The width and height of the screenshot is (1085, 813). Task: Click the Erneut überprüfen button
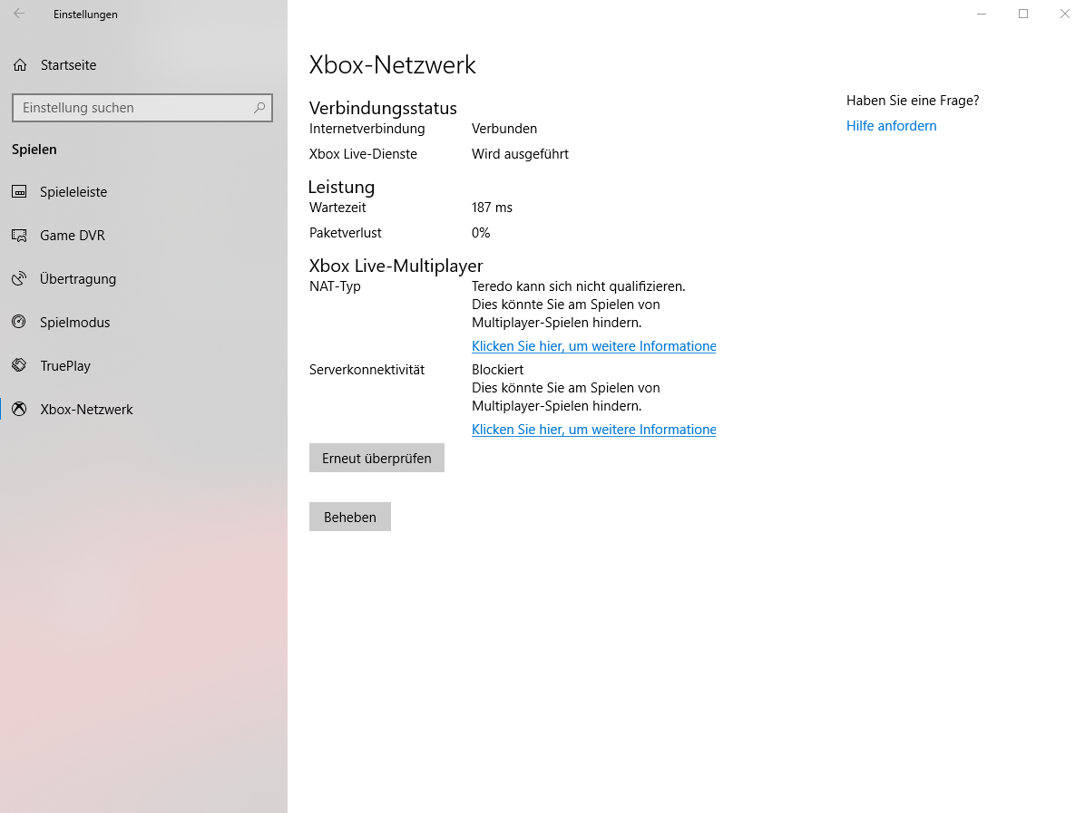point(376,459)
